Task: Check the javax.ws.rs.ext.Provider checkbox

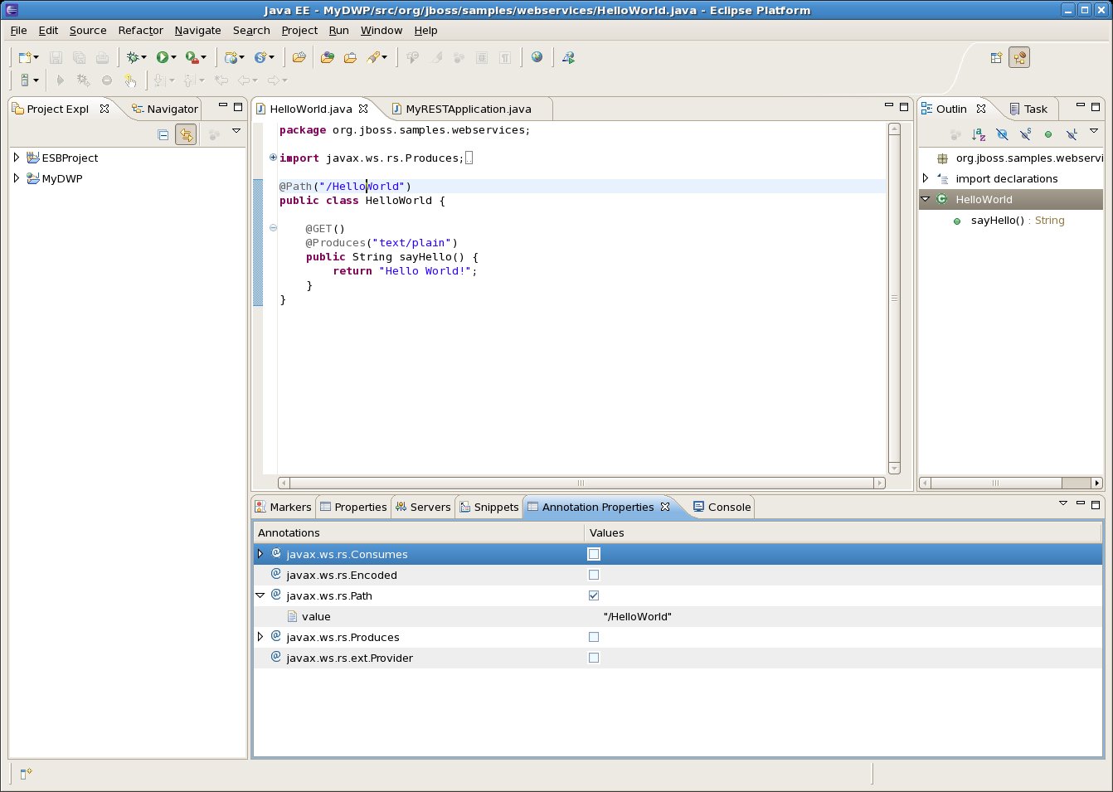Action: 594,658
